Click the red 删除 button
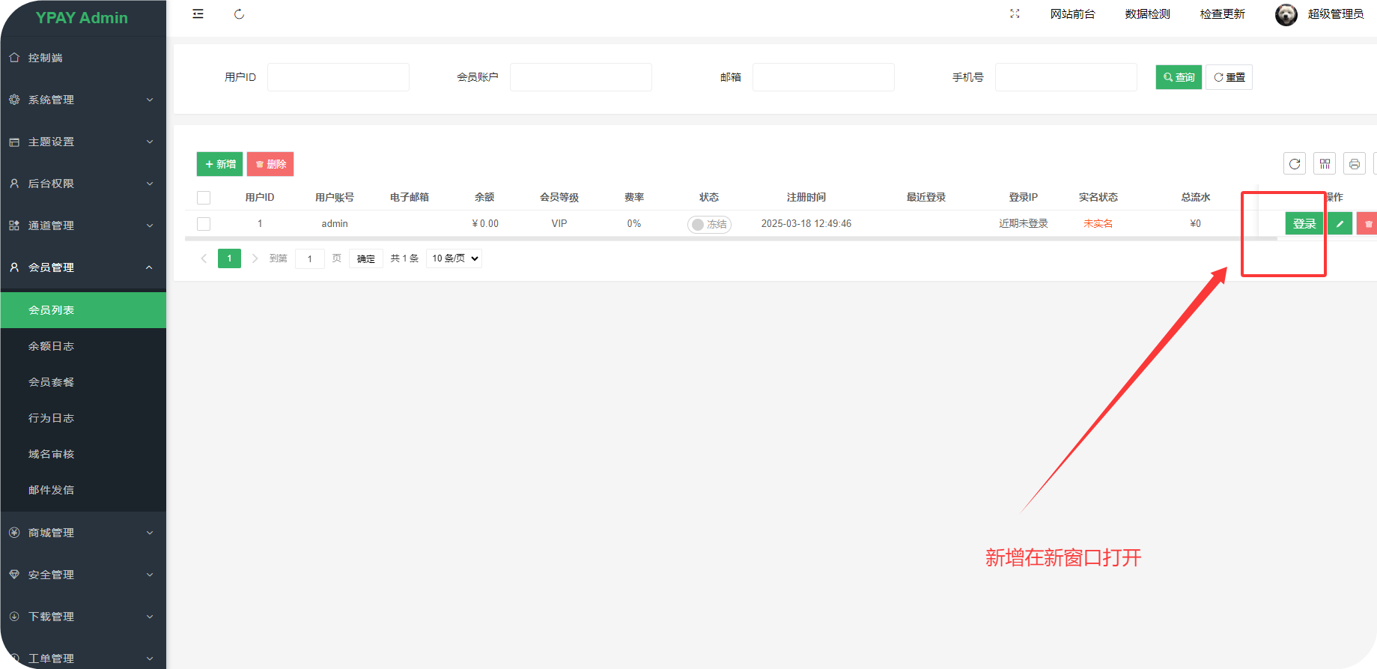 pyautogui.click(x=270, y=164)
